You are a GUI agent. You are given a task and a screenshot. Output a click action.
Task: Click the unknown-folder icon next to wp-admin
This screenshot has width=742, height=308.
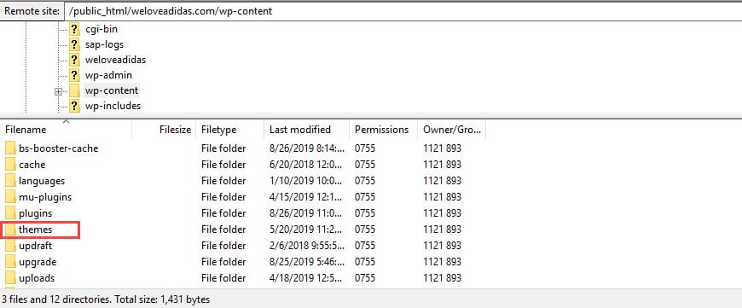tap(74, 75)
